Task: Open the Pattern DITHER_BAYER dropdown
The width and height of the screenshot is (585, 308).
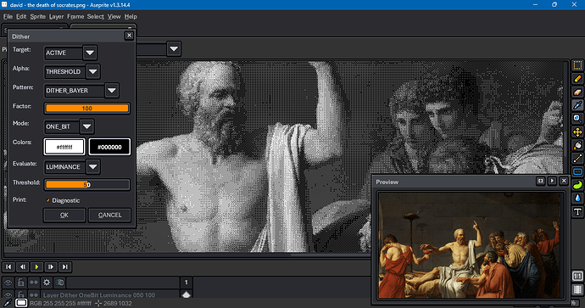Action: (x=112, y=90)
